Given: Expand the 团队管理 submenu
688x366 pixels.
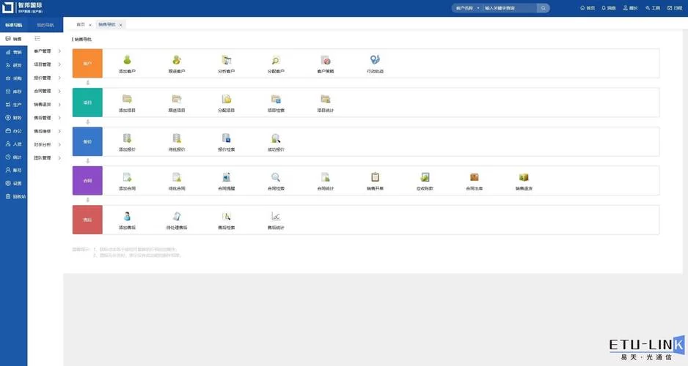Looking at the screenshot, I should pos(47,157).
